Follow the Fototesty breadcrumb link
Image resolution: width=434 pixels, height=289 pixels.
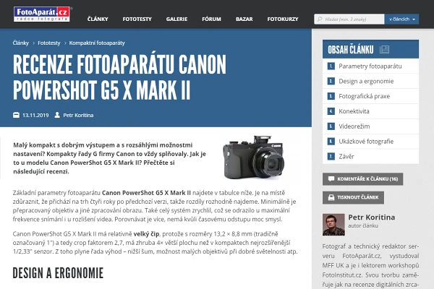click(x=49, y=43)
